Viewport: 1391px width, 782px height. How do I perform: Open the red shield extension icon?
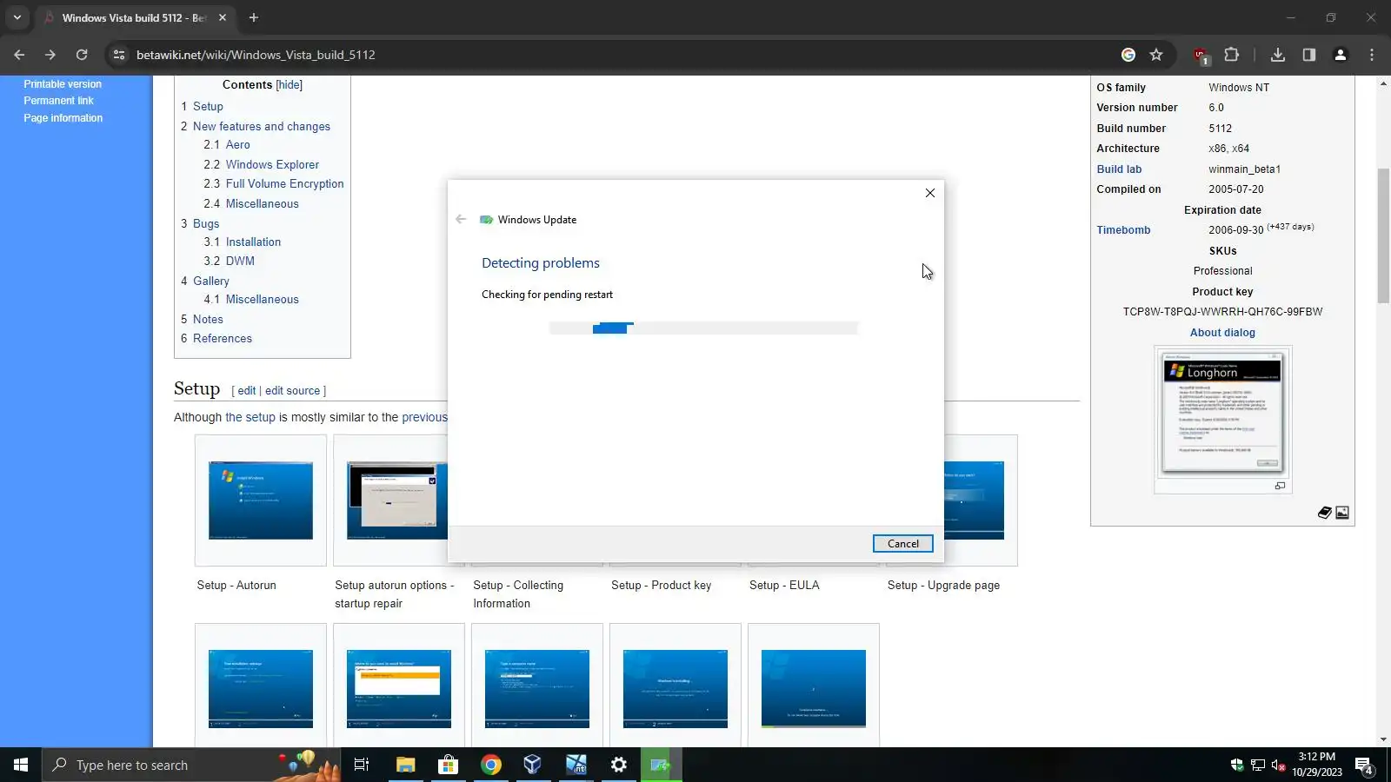(x=1201, y=56)
